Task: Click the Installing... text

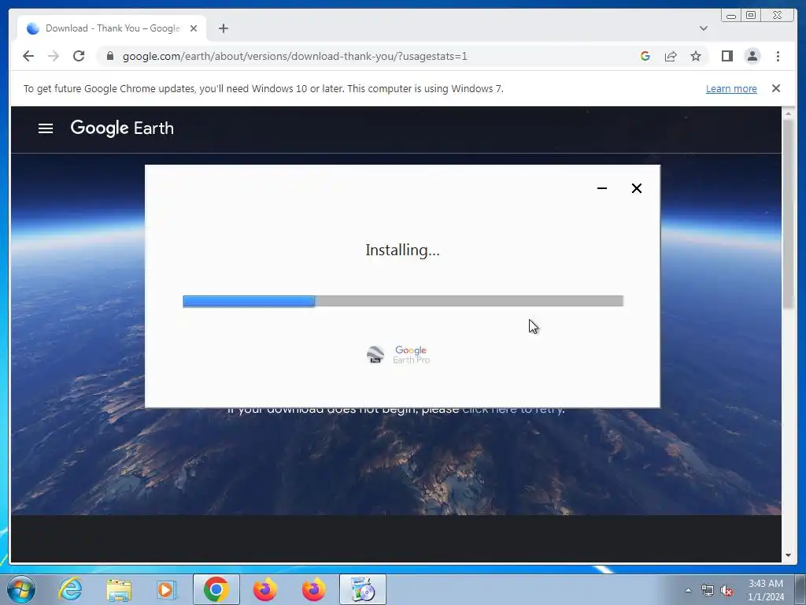Action: click(x=402, y=250)
